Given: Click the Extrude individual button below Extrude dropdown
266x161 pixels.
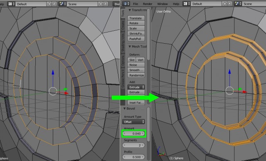Looking at the screenshot, I should click(x=136, y=92).
